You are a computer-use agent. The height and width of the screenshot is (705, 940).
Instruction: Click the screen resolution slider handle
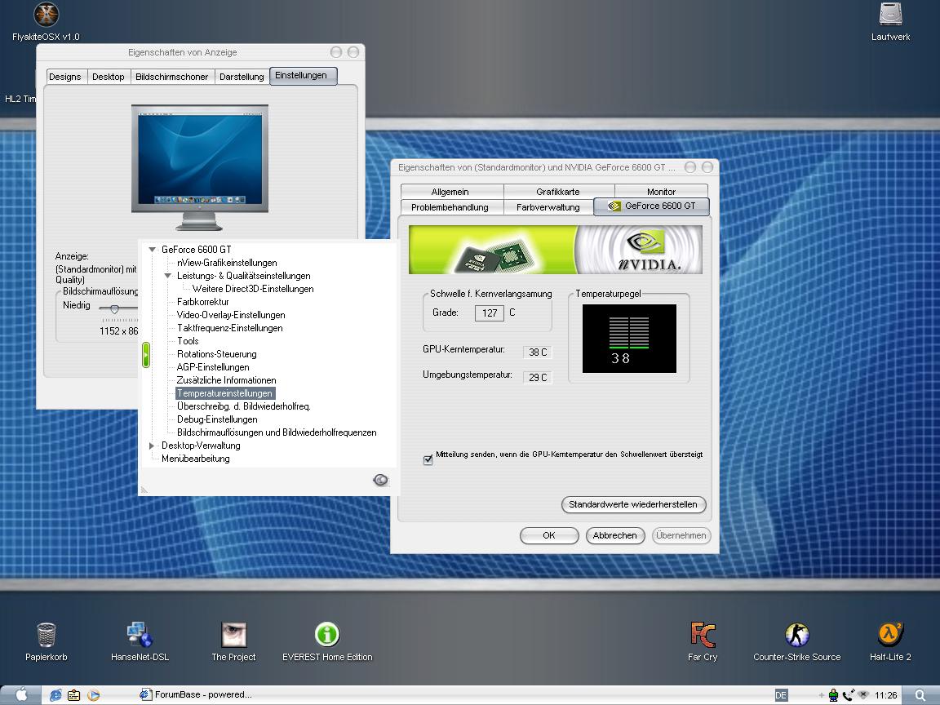(x=114, y=309)
